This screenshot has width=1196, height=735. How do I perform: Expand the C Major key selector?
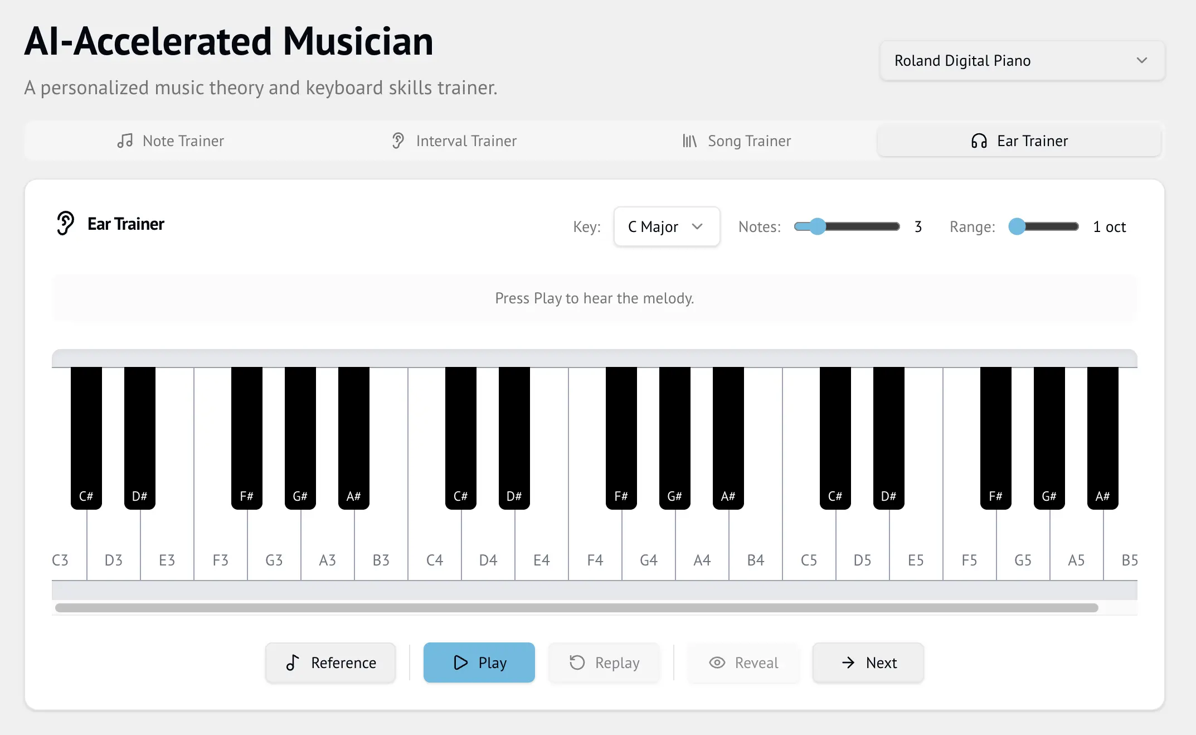[x=666, y=226]
